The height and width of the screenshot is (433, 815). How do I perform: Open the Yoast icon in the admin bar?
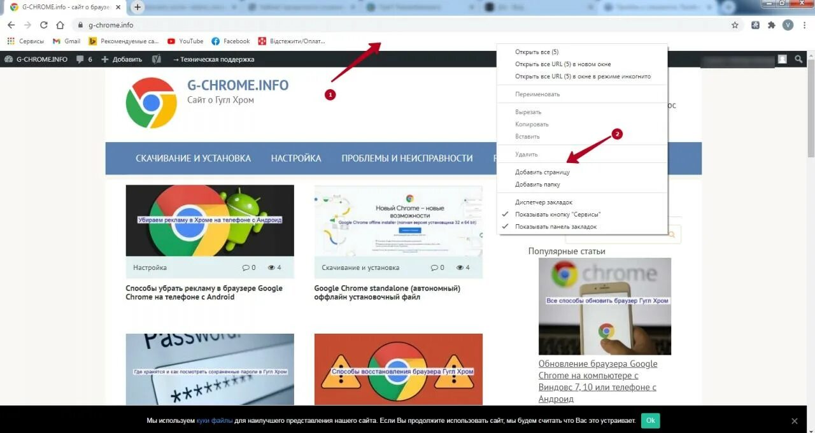click(x=157, y=59)
